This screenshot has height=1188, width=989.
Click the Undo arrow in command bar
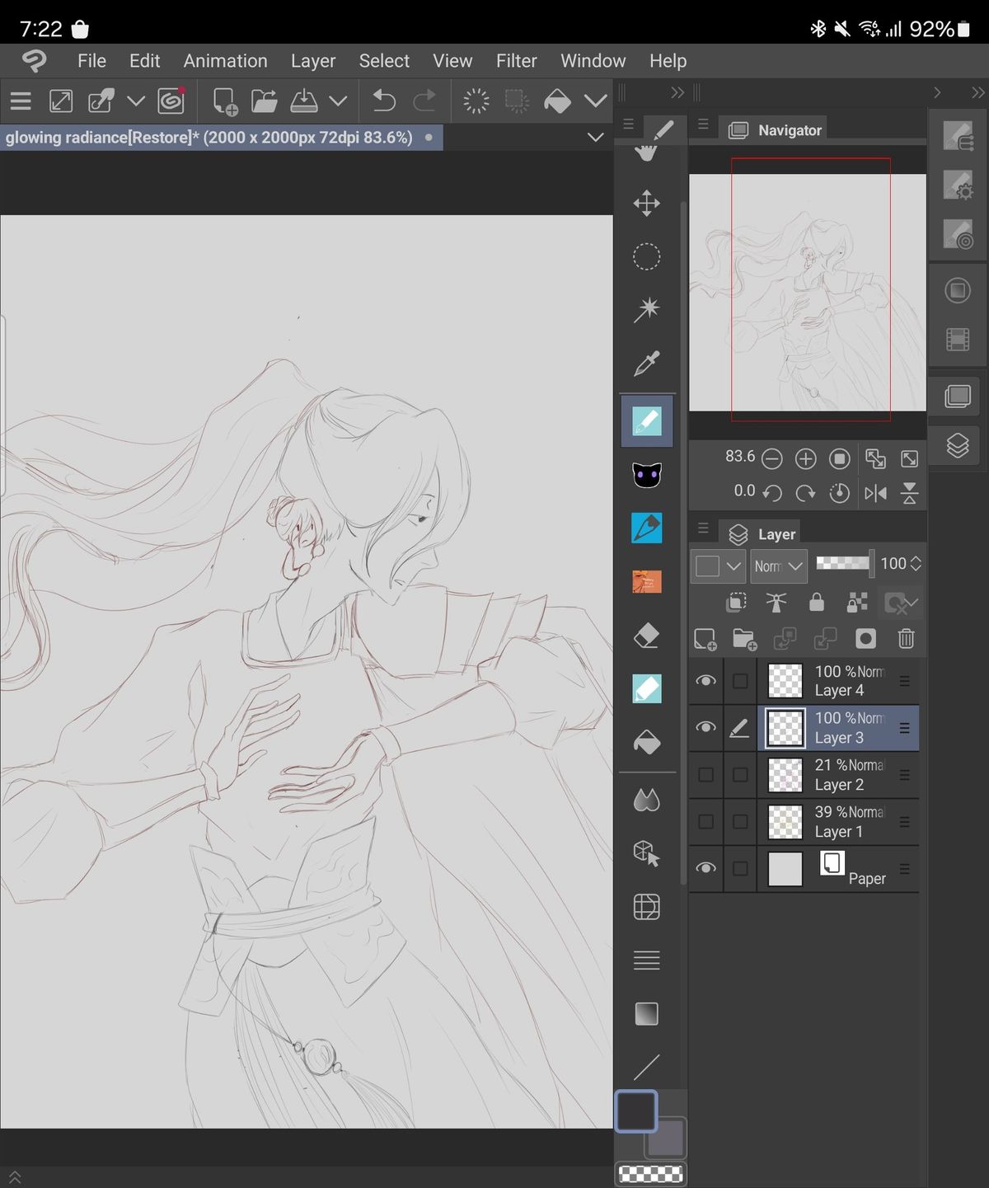[x=384, y=101]
